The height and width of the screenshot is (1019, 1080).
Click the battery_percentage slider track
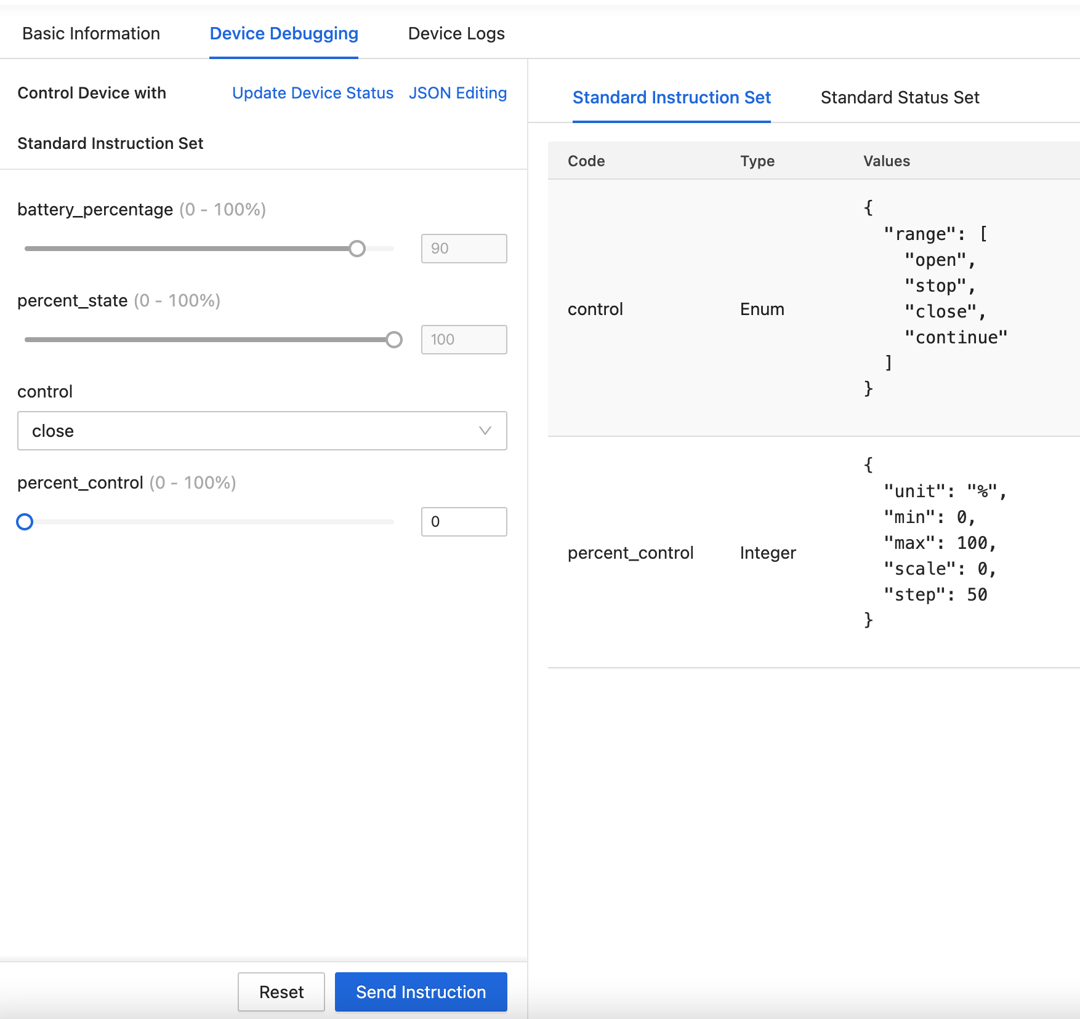coord(209,249)
